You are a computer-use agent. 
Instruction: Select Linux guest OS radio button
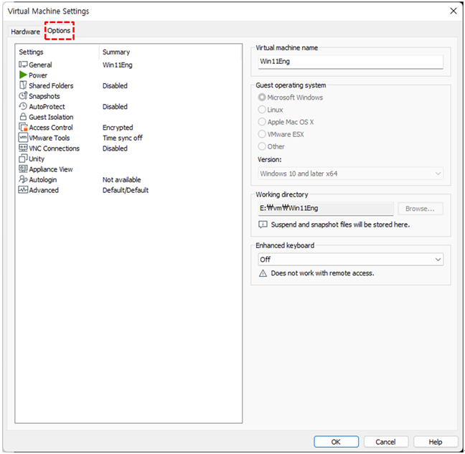pyautogui.click(x=262, y=110)
